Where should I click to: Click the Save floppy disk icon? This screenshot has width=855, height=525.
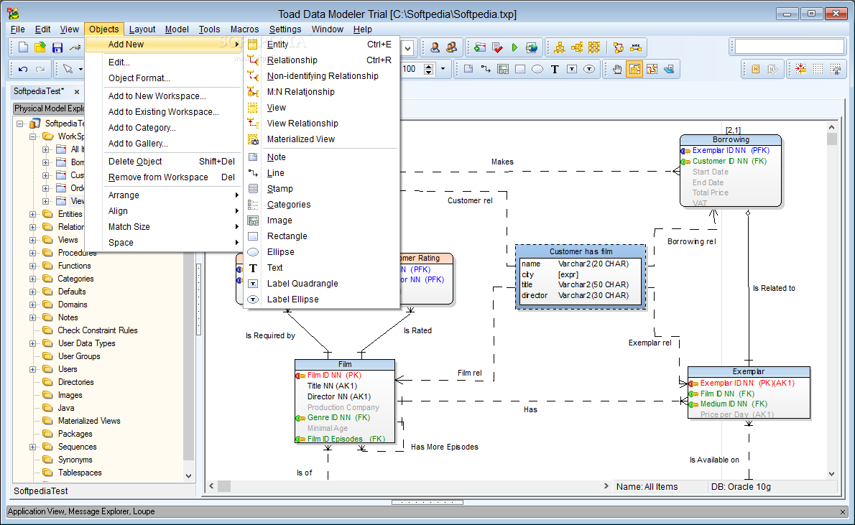click(x=57, y=48)
